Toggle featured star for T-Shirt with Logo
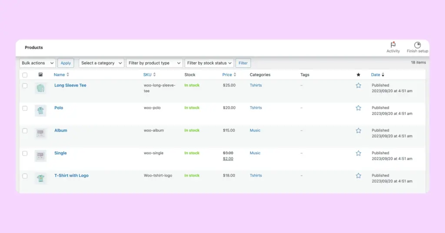Viewport: 445px width, 233px height. [359, 176]
